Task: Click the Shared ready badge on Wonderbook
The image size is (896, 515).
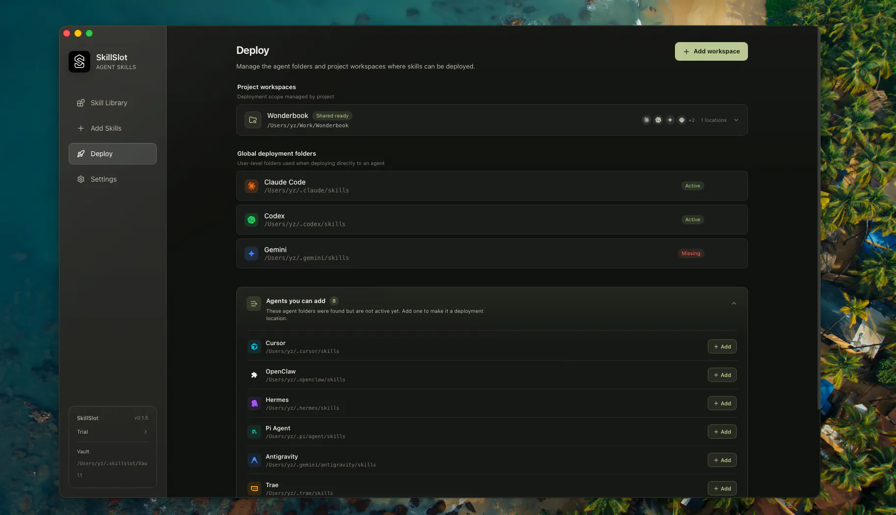Action: (x=332, y=116)
